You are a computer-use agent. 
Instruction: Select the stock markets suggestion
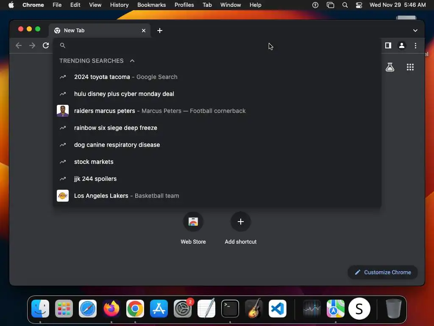point(217,162)
